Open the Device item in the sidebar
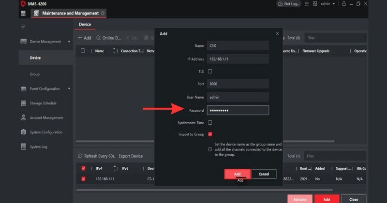Image resolution: width=387 pixels, height=203 pixels. (46, 58)
